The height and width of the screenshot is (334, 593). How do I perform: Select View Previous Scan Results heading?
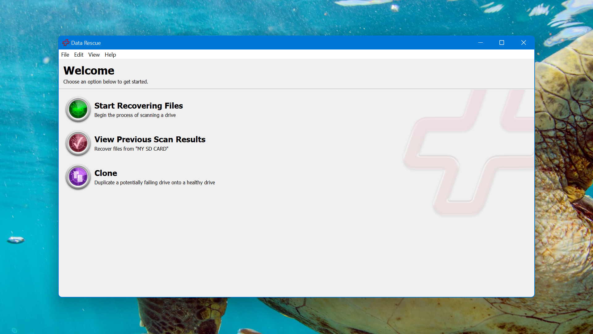click(150, 139)
